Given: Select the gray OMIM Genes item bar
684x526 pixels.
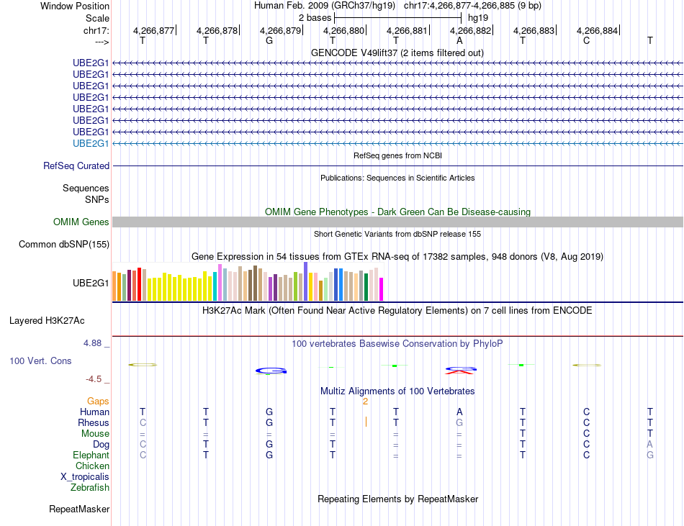Looking at the screenshot, I should pyautogui.click(x=397, y=222).
